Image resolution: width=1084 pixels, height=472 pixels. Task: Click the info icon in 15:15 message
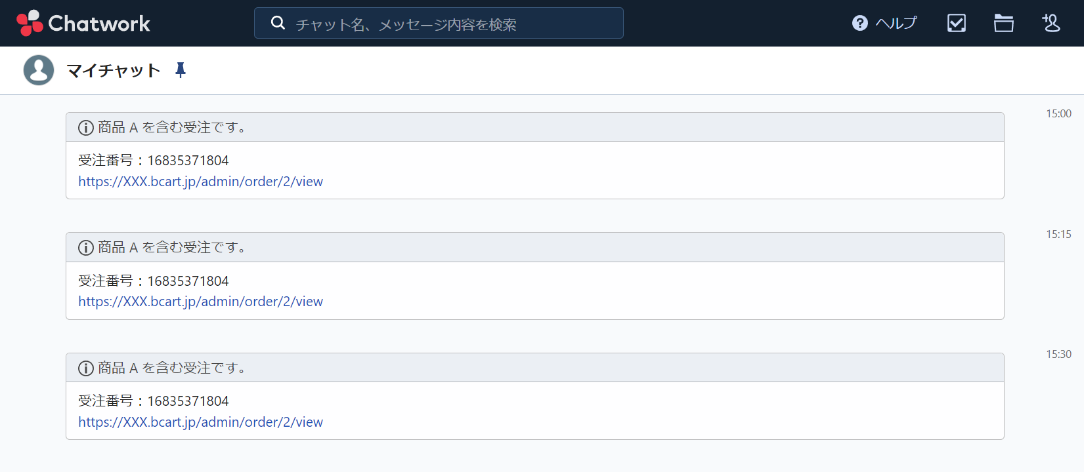pos(86,248)
